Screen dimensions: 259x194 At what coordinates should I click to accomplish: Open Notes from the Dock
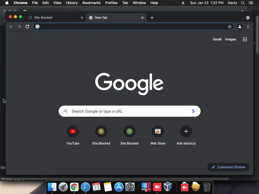click(108, 187)
